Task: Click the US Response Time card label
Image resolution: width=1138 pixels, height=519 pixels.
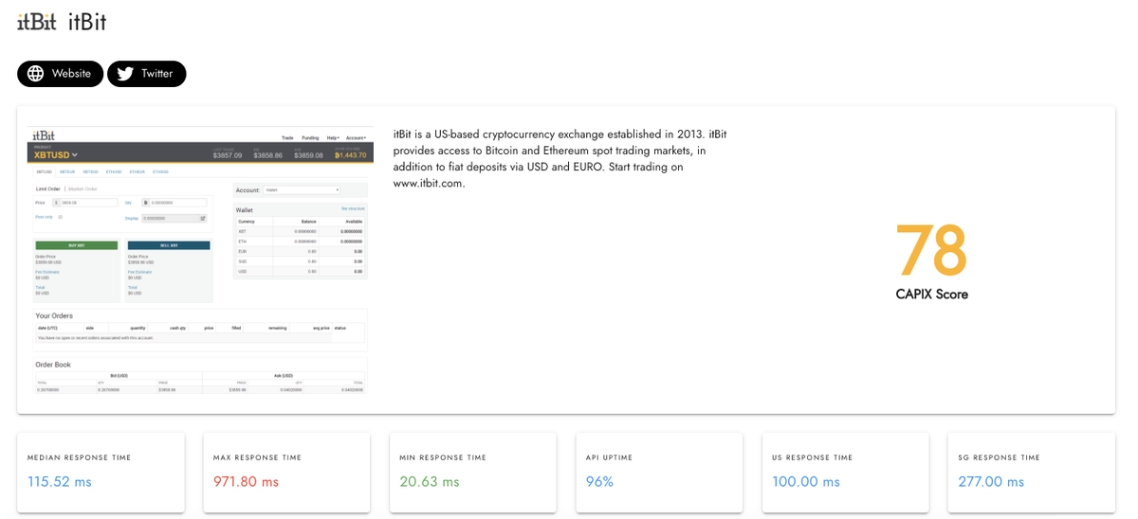Action: click(x=812, y=457)
